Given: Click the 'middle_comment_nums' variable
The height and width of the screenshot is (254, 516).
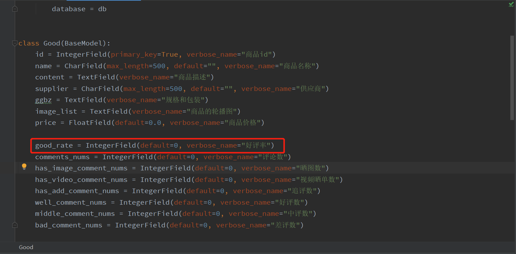Looking at the screenshot, I should [75, 214].
